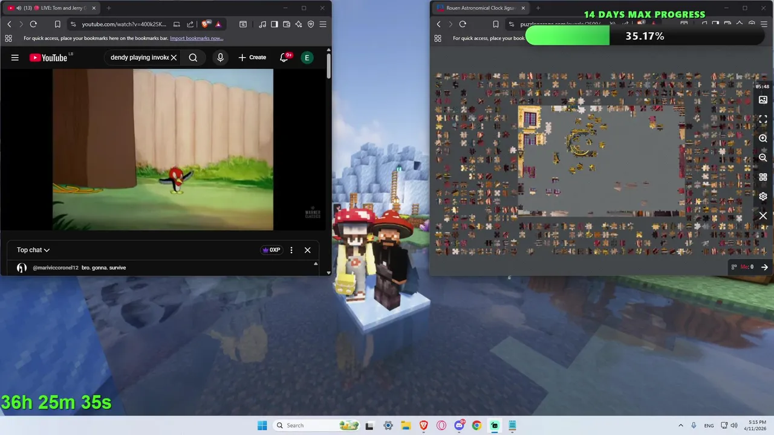Clear the YouTube search text
The height and width of the screenshot is (435, 774).
pos(174,57)
